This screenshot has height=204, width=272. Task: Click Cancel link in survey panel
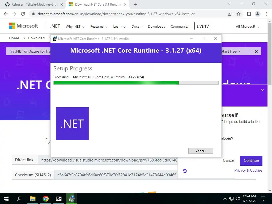tap(229, 161)
